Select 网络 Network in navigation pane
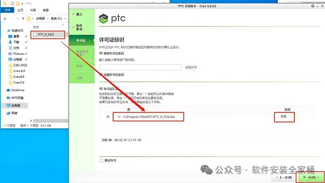Viewport: 325px width, 183px height. tap(12, 113)
